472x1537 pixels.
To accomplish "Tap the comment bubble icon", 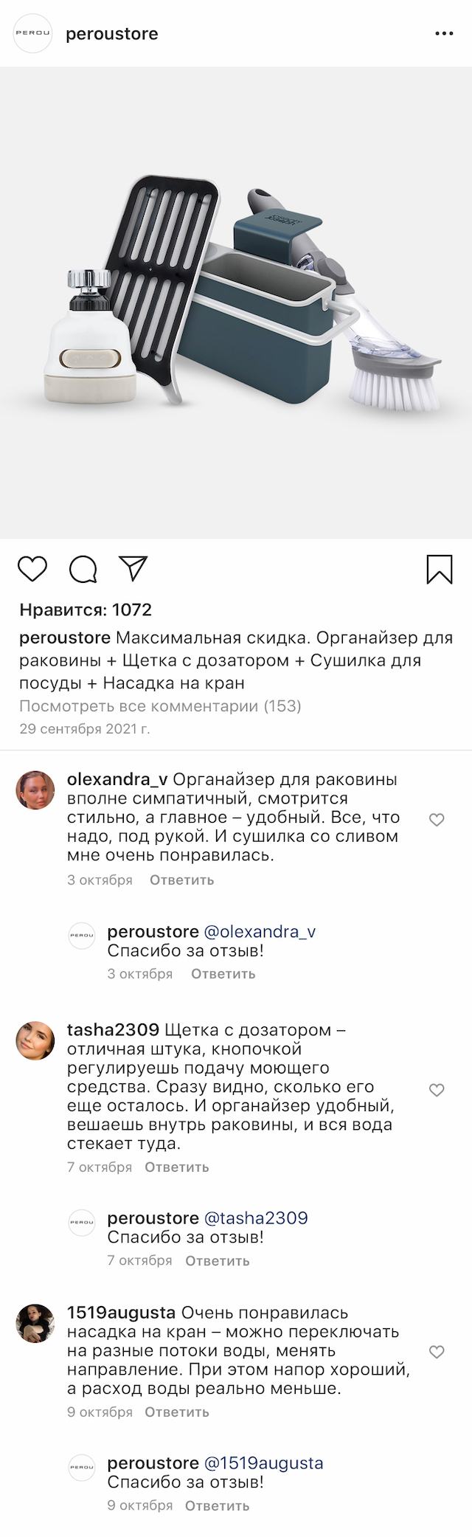I will pos(83,569).
